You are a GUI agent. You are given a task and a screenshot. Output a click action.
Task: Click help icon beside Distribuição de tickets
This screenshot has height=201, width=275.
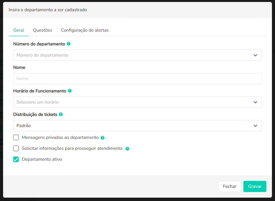click(x=61, y=114)
